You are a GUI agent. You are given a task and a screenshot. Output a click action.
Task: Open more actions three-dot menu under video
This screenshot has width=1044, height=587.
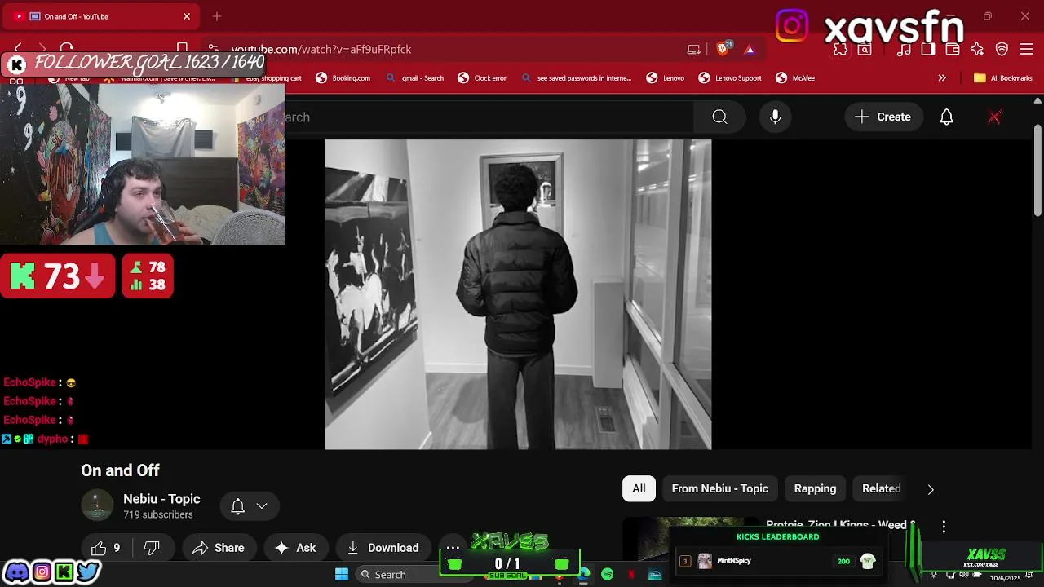click(x=453, y=548)
